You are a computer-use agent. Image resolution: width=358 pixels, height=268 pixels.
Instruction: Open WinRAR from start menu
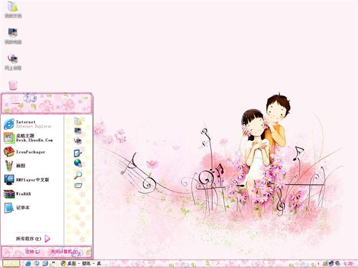tap(17, 194)
